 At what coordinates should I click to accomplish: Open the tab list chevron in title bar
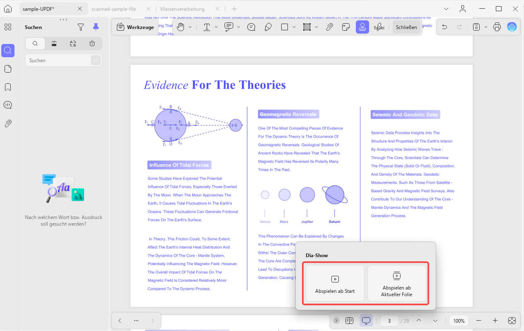446,9
